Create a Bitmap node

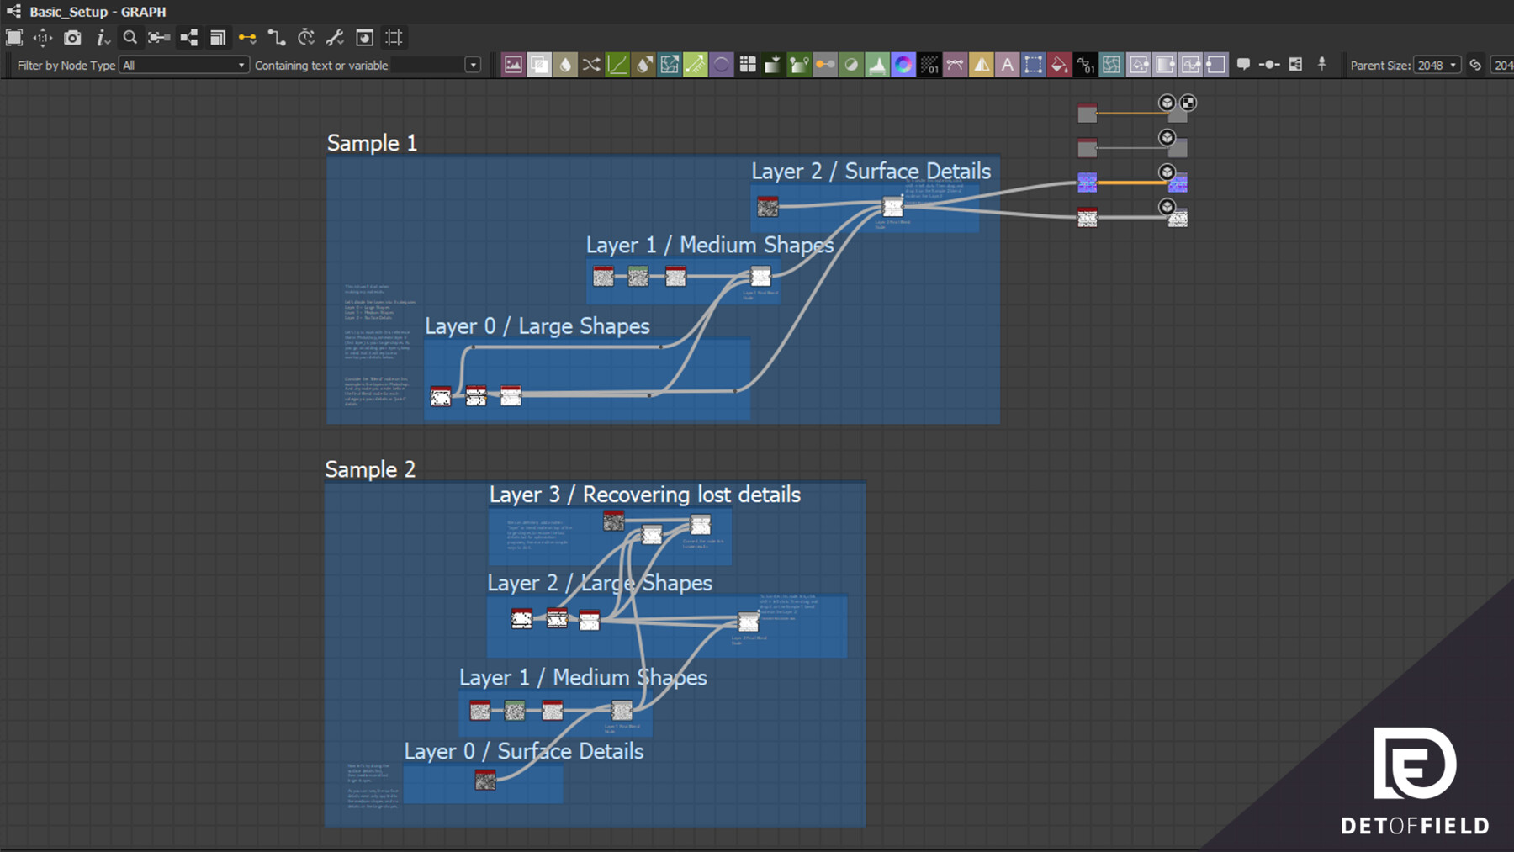coord(513,65)
